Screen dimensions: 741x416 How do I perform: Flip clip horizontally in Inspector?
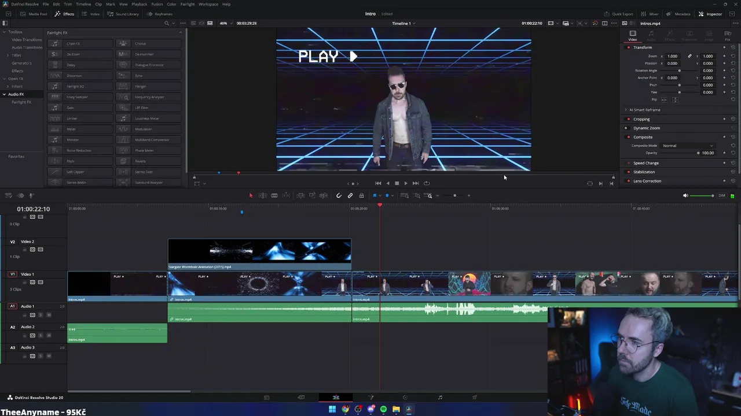click(x=664, y=99)
